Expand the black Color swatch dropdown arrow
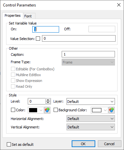Image resolution: width=124 pixels, height=150 pixels. 41,110
